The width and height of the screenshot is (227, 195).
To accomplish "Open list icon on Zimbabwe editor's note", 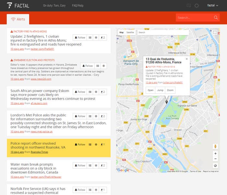I will (x=98, y=66).
